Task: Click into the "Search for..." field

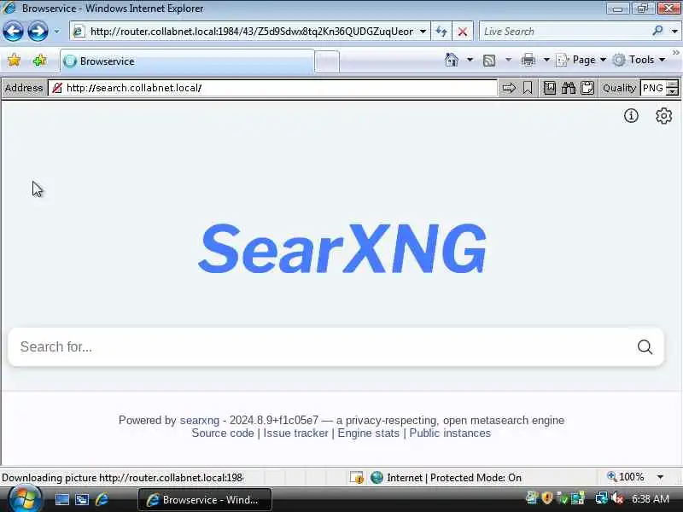Action: tap(323, 347)
